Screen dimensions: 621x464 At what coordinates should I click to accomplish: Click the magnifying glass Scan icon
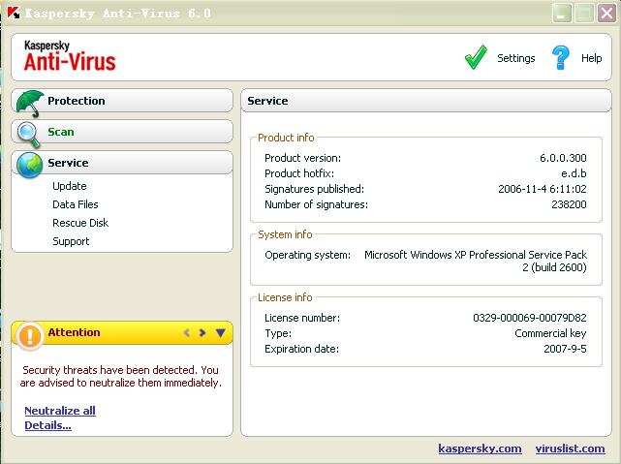[x=28, y=135]
